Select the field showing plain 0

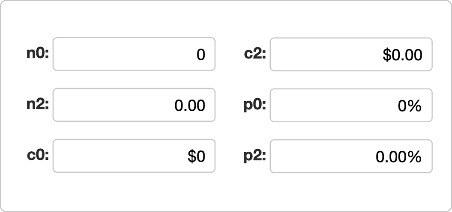[134, 54]
